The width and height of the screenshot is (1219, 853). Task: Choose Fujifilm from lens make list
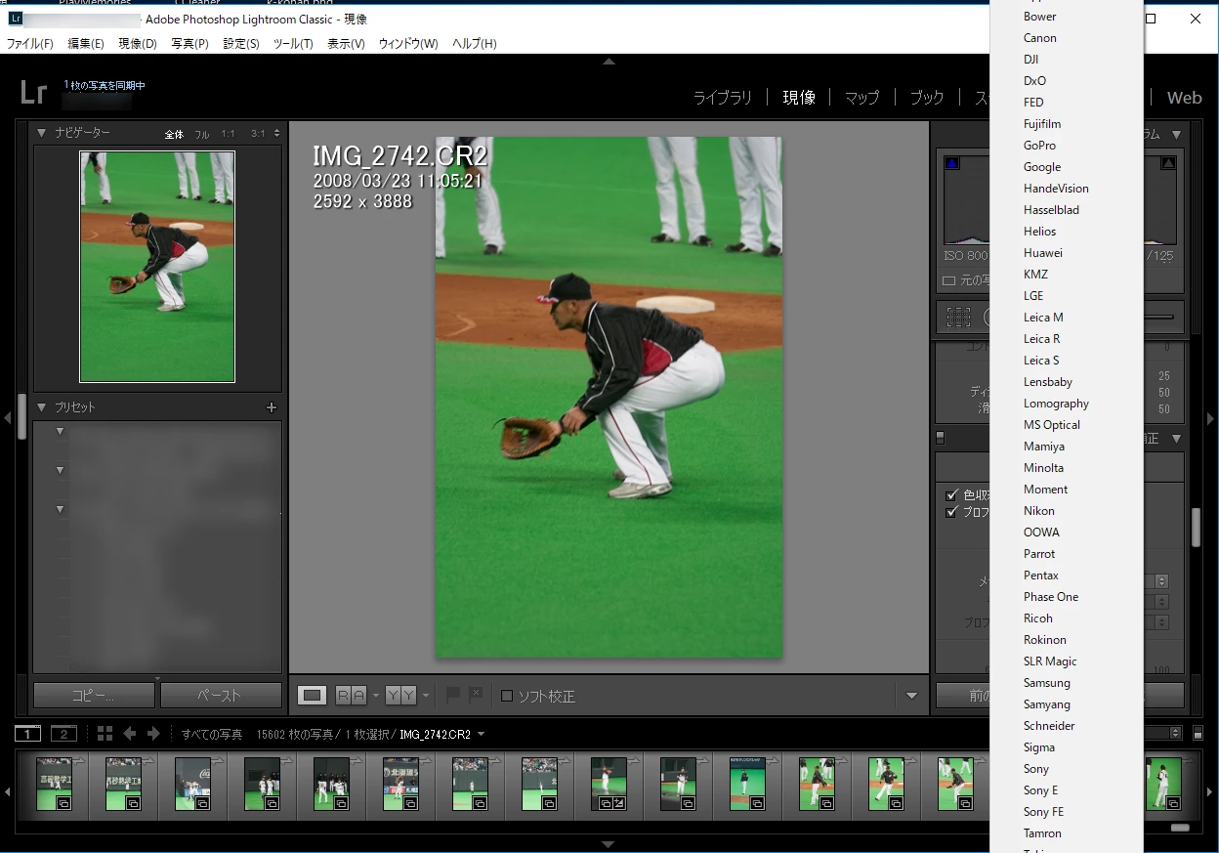coord(1067,124)
